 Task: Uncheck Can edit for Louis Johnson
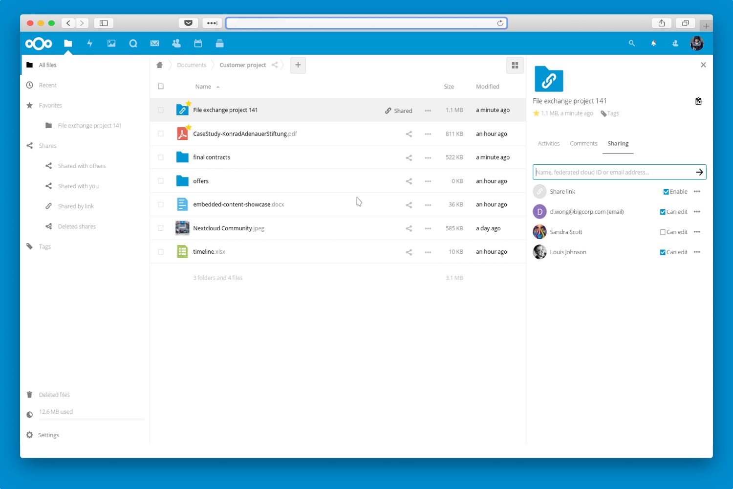click(663, 252)
